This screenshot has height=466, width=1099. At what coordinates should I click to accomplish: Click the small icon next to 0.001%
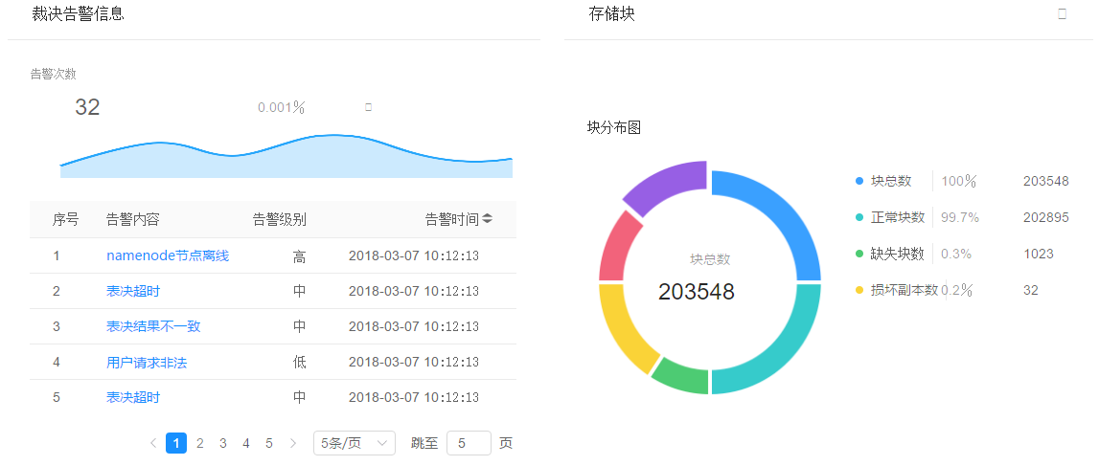click(368, 107)
